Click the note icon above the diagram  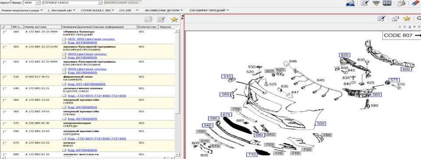(x=381, y=18)
